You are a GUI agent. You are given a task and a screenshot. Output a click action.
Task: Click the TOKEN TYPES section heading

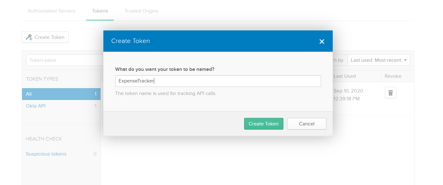click(42, 79)
